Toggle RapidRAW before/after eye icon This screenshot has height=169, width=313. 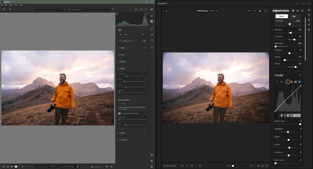point(260,11)
